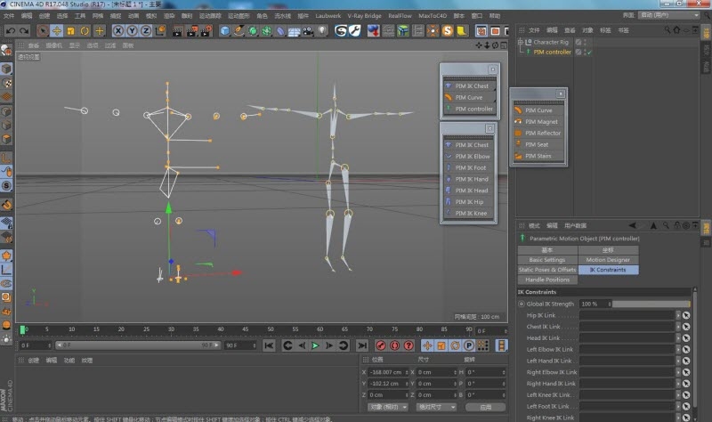
Task: Toggle the PIM controller green enable checkmark
Action: tap(589, 52)
